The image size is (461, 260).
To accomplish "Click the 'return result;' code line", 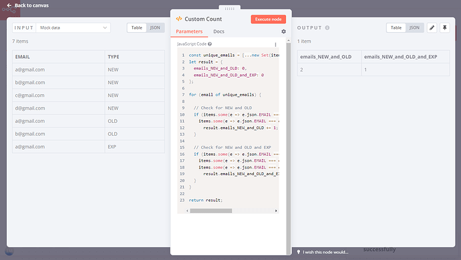I will click(206, 201).
